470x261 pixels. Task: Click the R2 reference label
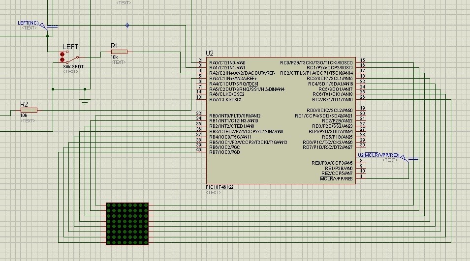(x=24, y=104)
